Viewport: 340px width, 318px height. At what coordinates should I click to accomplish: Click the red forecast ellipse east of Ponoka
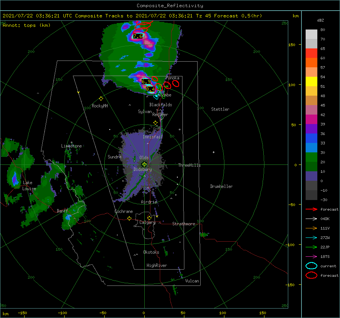(176, 84)
